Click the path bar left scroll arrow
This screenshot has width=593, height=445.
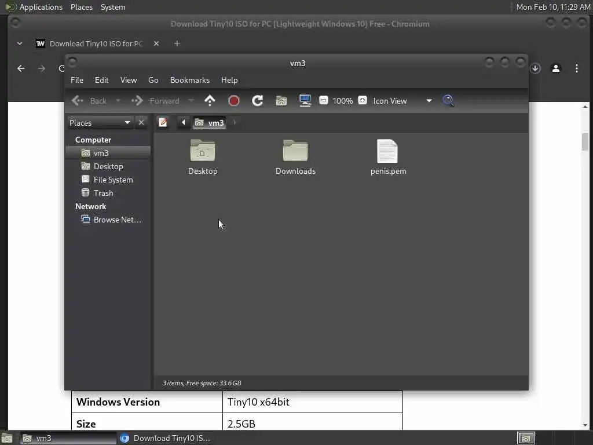pyautogui.click(x=184, y=123)
